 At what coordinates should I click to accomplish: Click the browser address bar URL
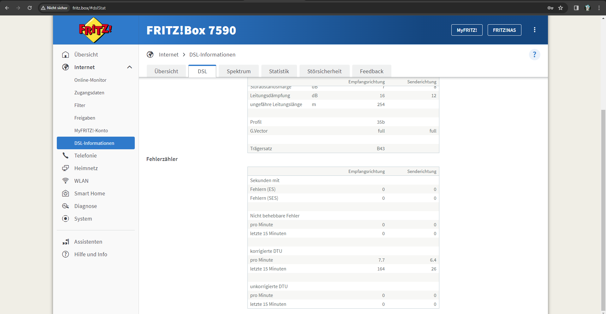point(89,8)
